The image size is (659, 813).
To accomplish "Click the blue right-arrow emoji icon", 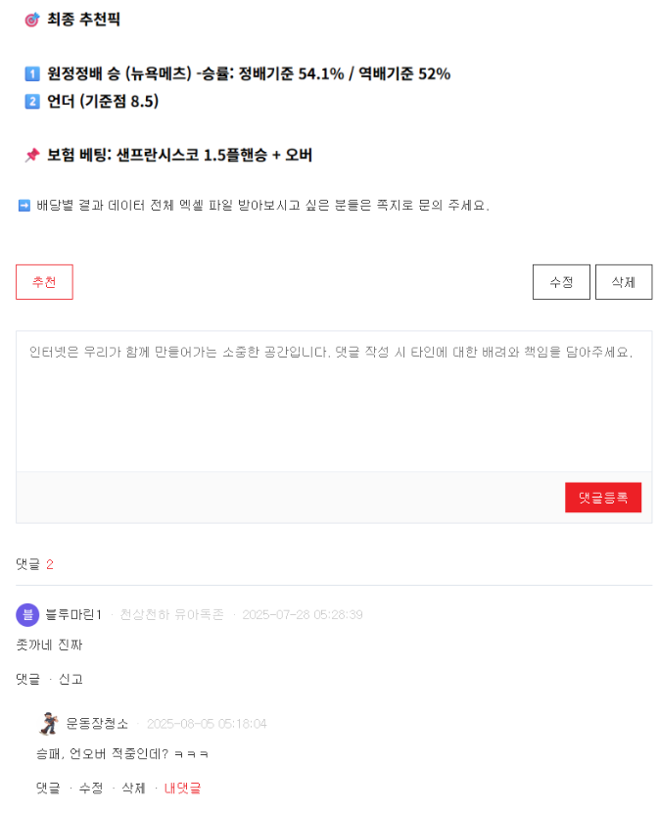I will [24, 206].
